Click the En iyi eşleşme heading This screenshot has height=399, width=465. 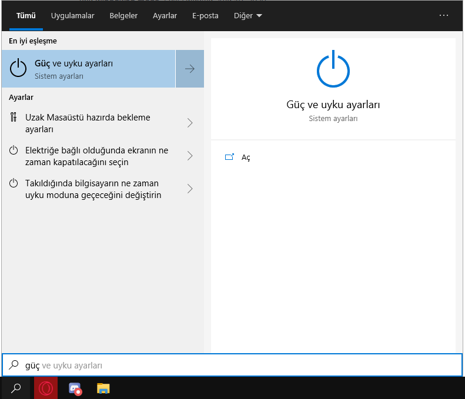click(32, 41)
